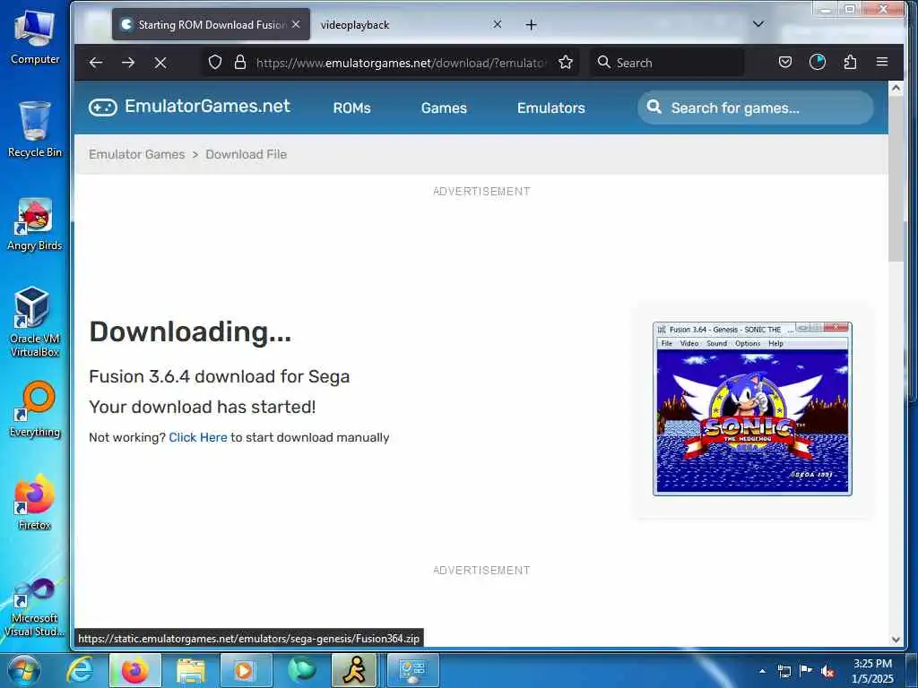Open the Games menu item
Screen dimensions: 918x688
click(x=444, y=107)
